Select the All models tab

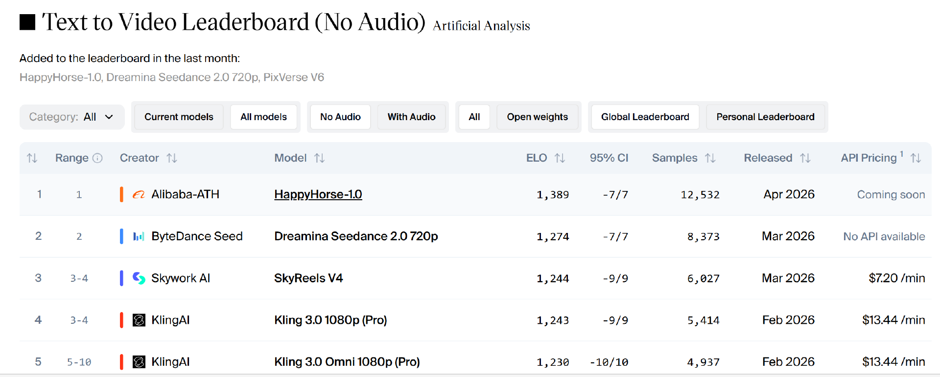(263, 117)
